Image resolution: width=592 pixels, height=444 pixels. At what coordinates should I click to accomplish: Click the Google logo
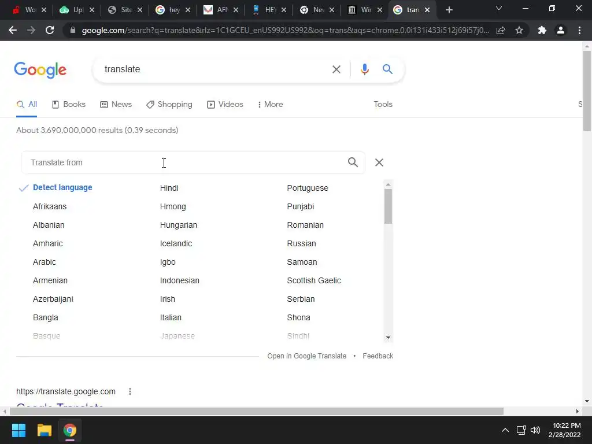(x=40, y=70)
